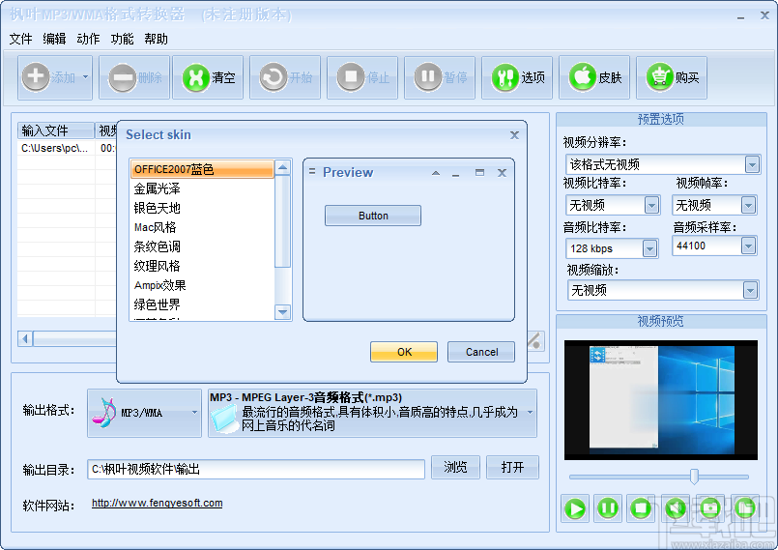This screenshot has height=550, width=778.
Task: Open the 编辑 (Edit) menu
Action: pyautogui.click(x=54, y=39)
